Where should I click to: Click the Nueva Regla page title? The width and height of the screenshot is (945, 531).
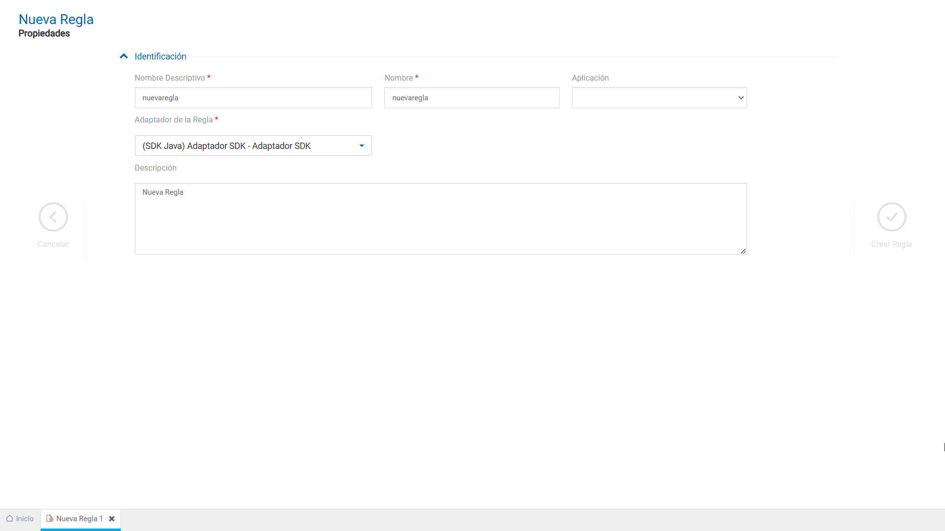point(56,19)
